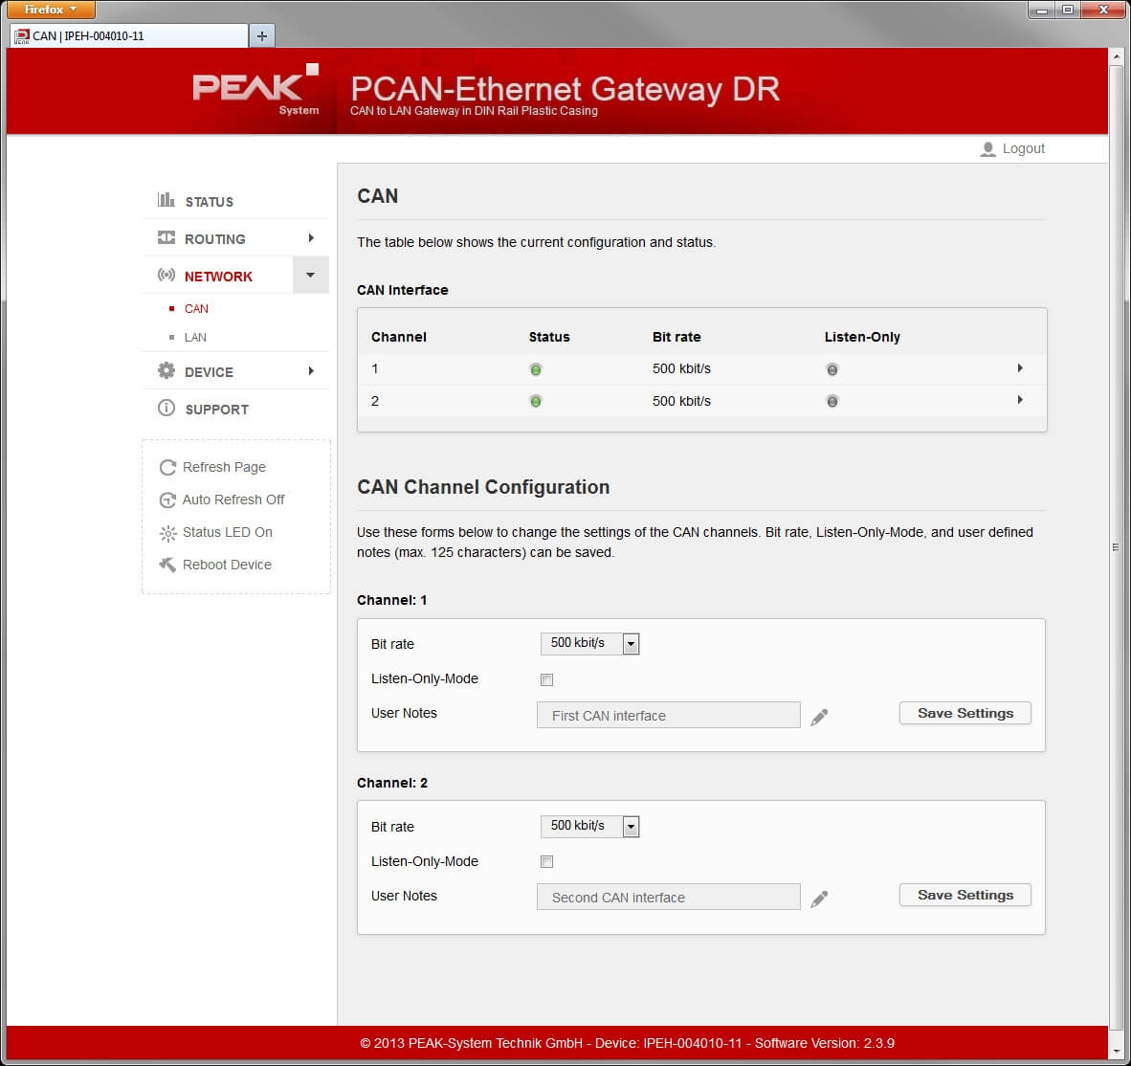This screenshot has width=1131, height=1066.
Task: Select LAN in the NETWORK submenu
Action: click(x=195, y=337)
